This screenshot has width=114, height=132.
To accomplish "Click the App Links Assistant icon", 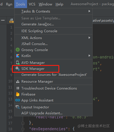I will point(18,100).
